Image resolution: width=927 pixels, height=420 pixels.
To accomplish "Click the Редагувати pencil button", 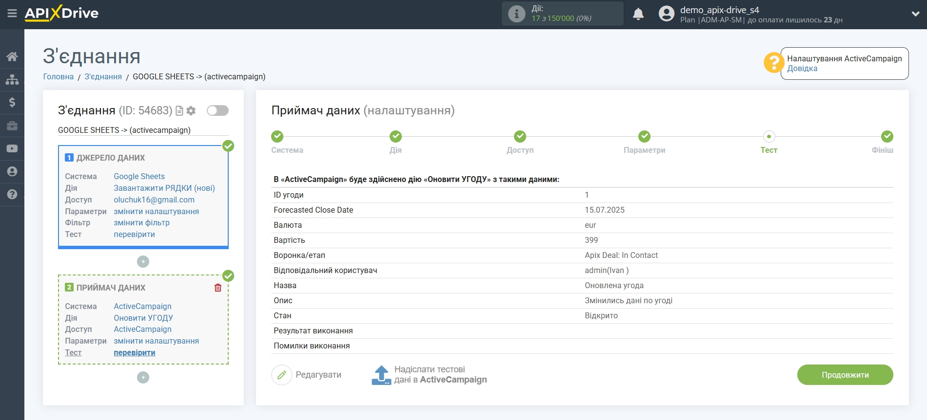I will (x=307, y=375).
